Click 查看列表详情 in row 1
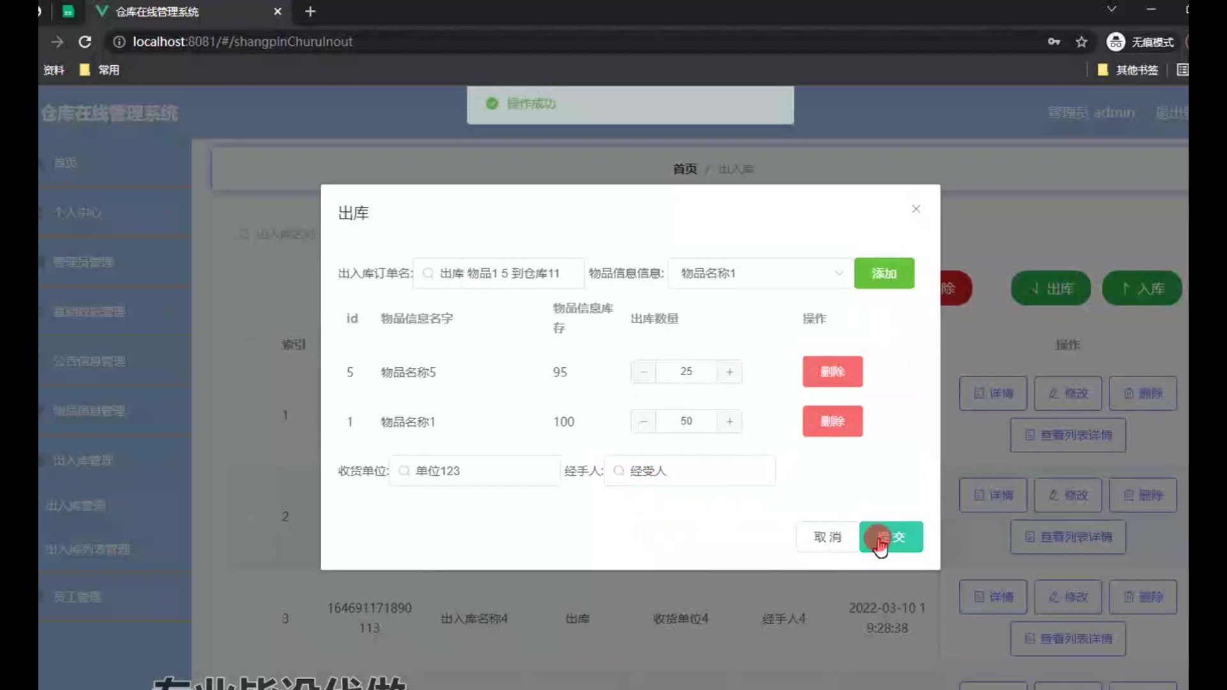 click(x=1068, y=435)
